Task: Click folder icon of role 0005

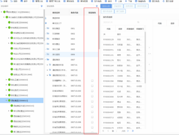Action: tap(48, 49)
